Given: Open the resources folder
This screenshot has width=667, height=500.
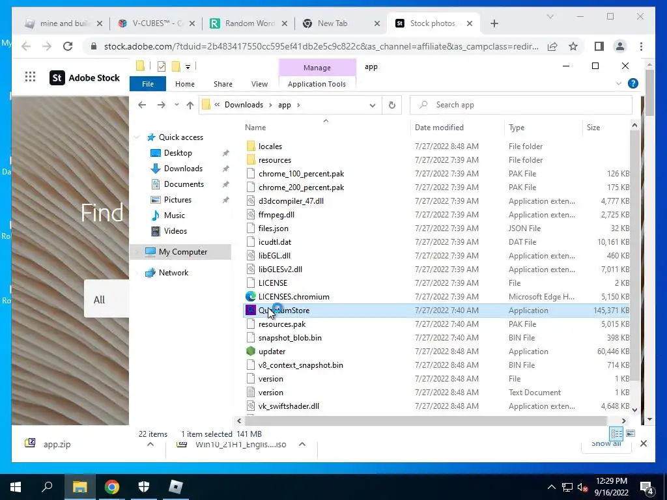Looking at the screenshot, I should [x=275, y=160].
